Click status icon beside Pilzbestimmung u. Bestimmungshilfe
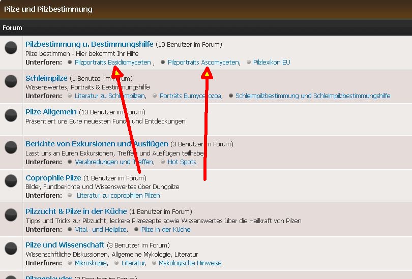The image size is (412, 279). (x=11, y=48)
